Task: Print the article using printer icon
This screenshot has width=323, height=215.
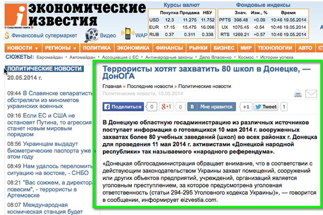Action: (x=298, y=94)
